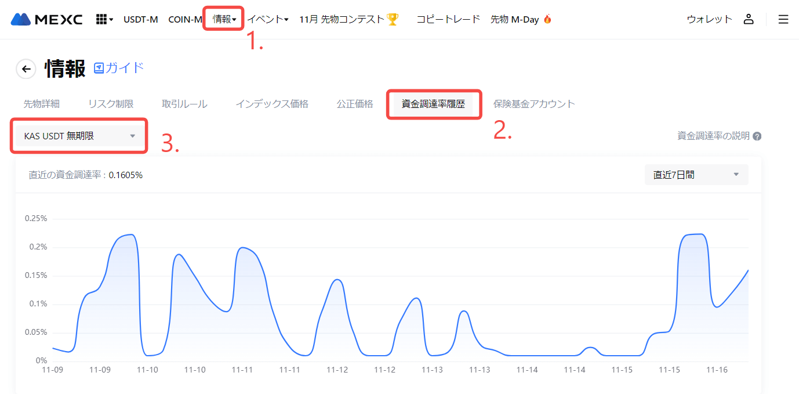Go to USDT-M futures
The width and height of the screenshot is (799, 394).
click(x=140, y=19)
